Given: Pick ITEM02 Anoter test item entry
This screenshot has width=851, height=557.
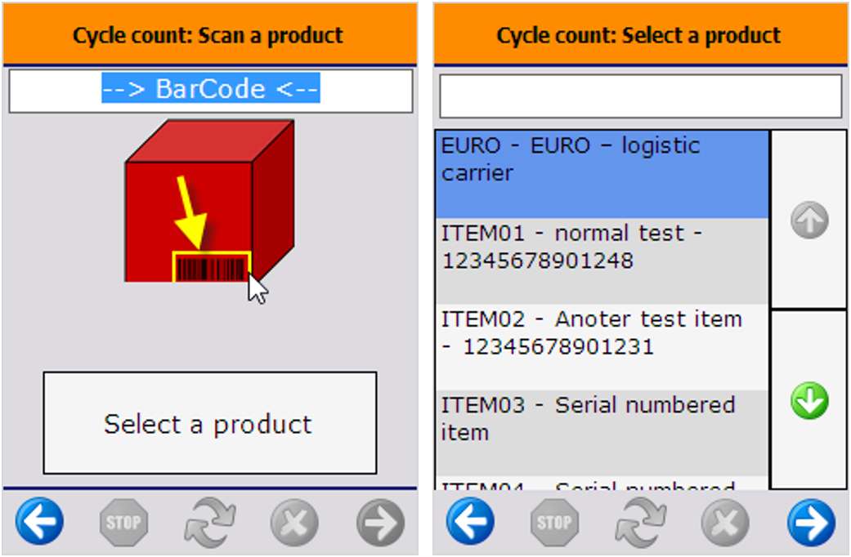Looking at the screenshot, I should coord(602,347).
